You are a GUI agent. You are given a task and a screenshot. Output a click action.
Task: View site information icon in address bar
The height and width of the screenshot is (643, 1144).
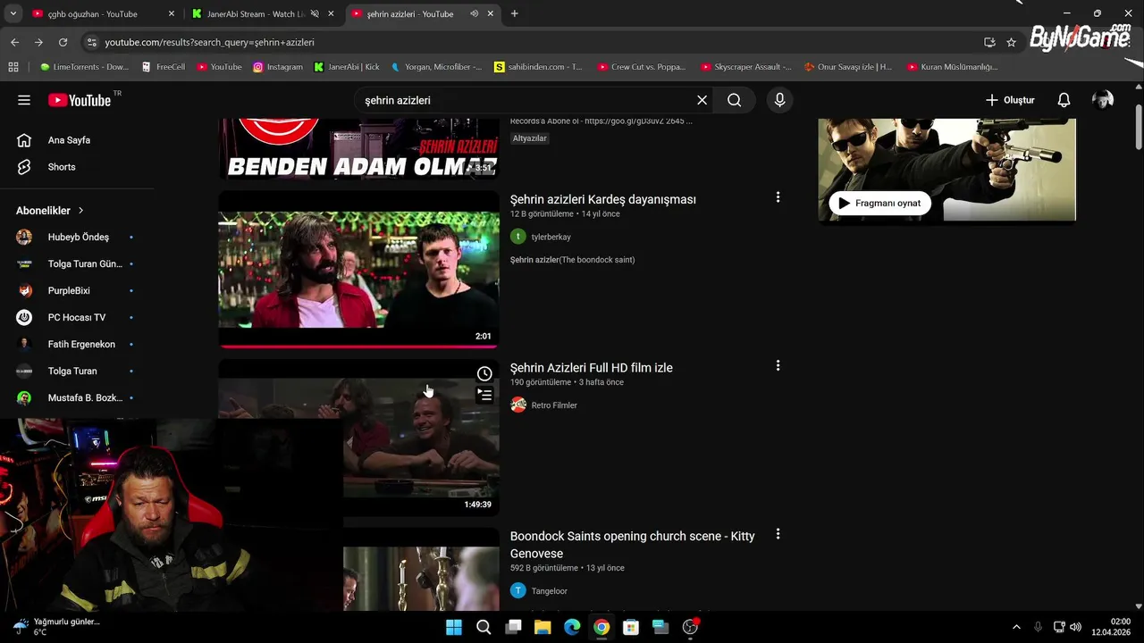click(90, 42)
